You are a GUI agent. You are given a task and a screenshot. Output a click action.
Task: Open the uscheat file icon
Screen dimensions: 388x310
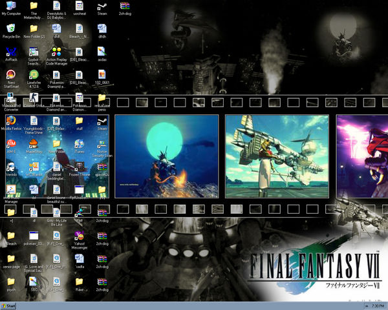pyautogui.click(x=79, y=8)
